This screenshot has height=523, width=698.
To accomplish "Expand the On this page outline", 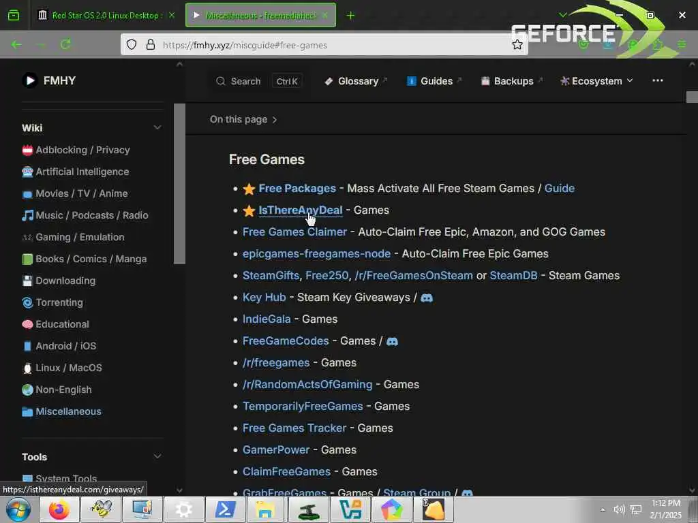I will pos(243,119).
